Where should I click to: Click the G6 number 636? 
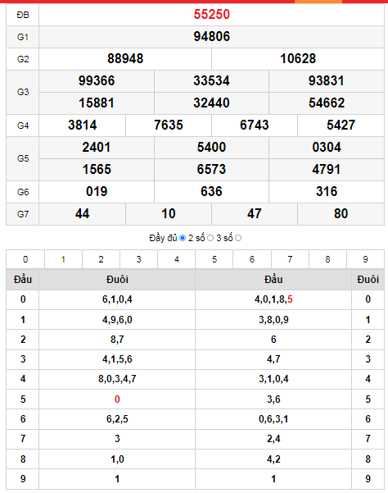click(211, 191)
